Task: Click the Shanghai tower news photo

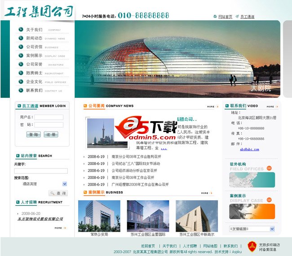Action: pos(107,133)
